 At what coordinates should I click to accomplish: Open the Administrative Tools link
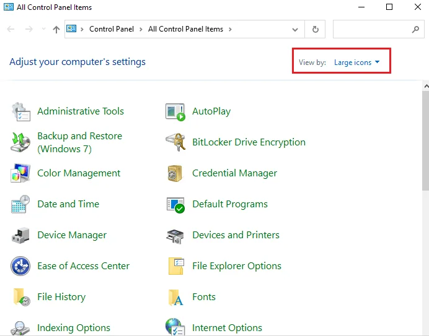[x=81, y=111]
